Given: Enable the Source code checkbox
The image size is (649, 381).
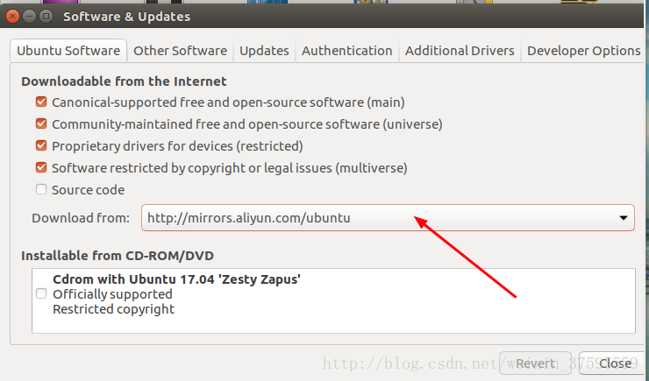Looking at the screenshot, I should point(41,190).
